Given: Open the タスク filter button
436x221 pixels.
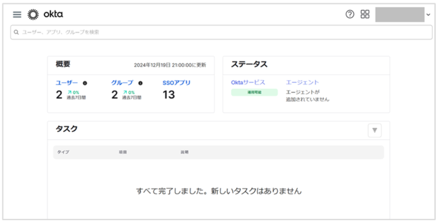Looking at the screenshot, I should pos(374,131).
